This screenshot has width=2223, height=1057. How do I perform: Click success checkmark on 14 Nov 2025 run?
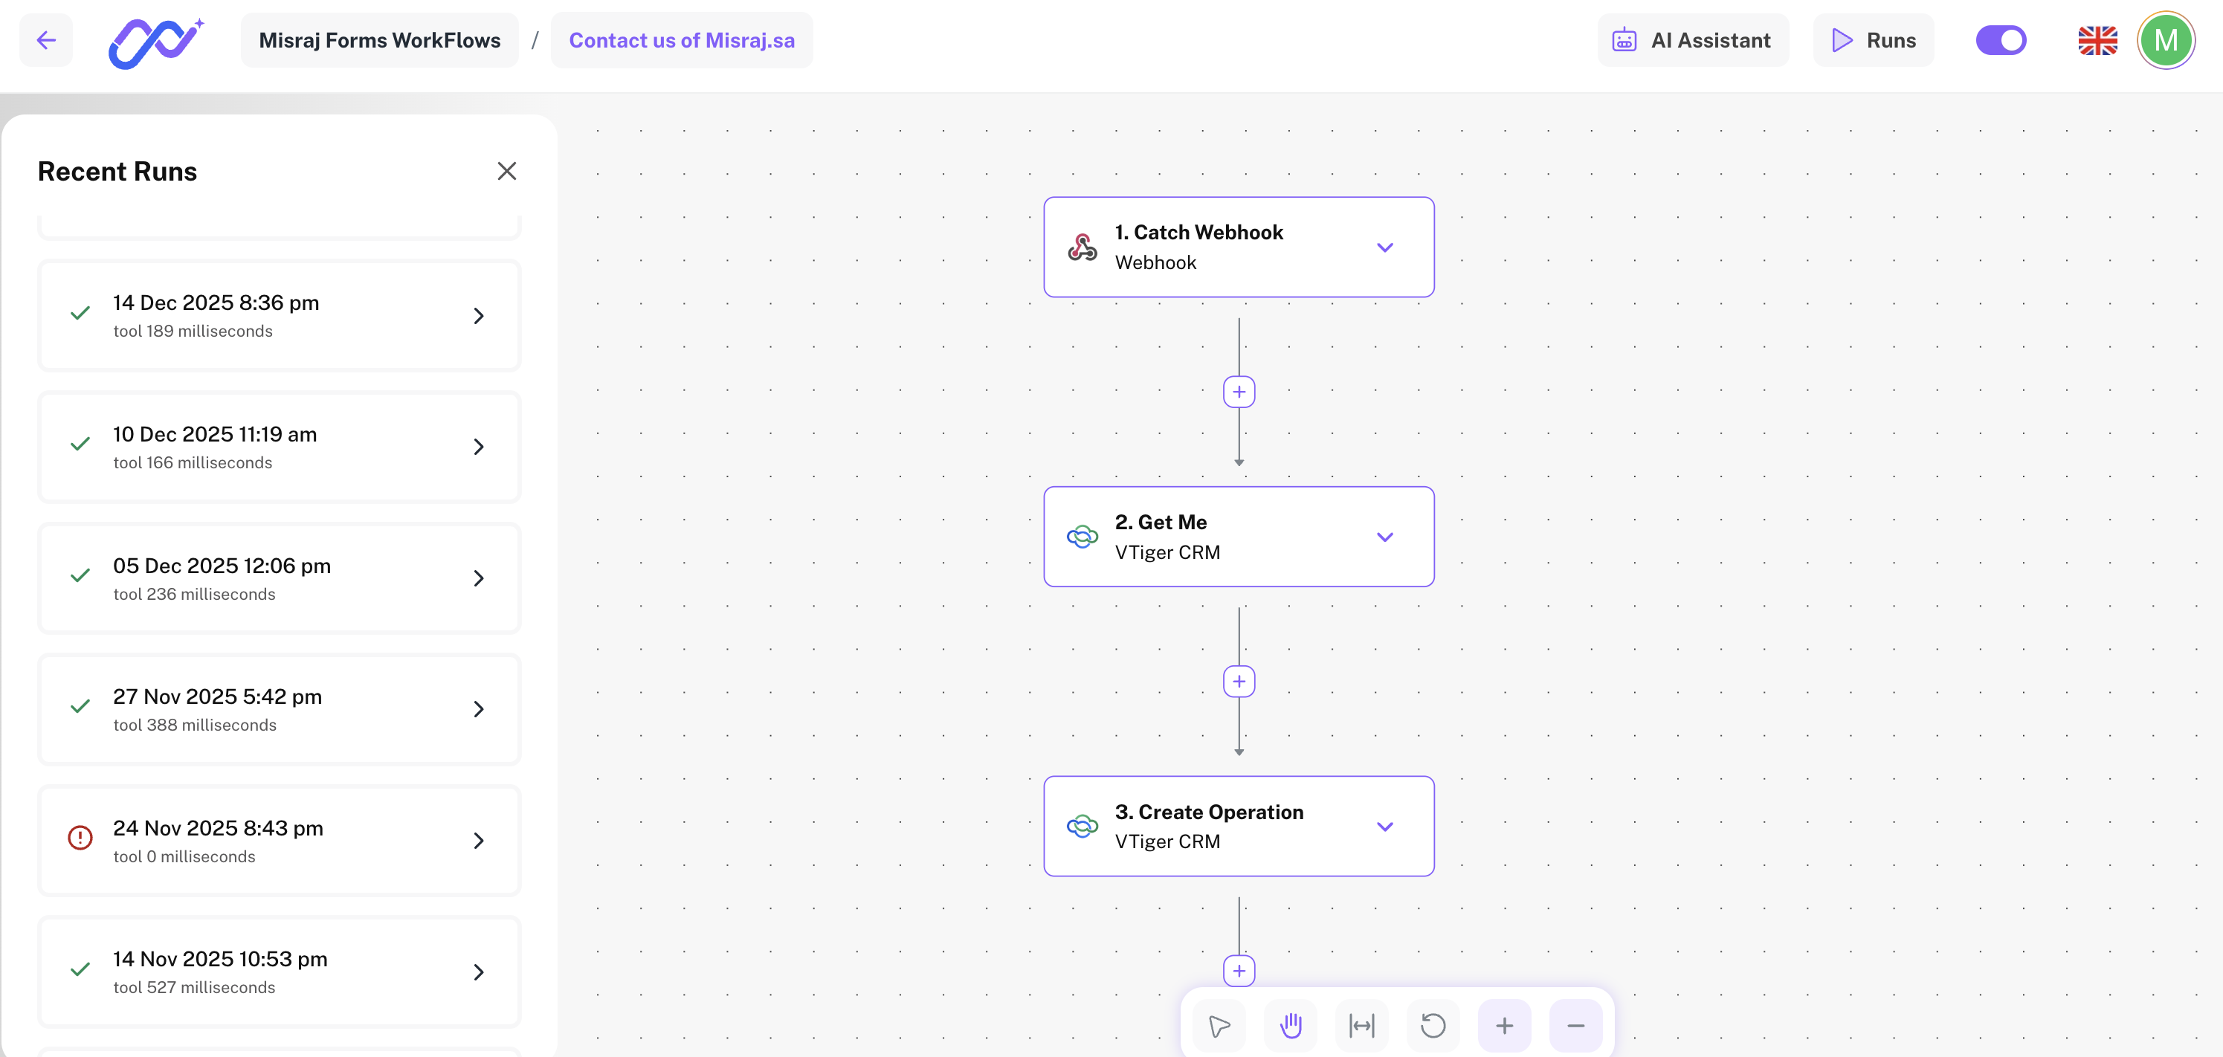coord(80,969)
